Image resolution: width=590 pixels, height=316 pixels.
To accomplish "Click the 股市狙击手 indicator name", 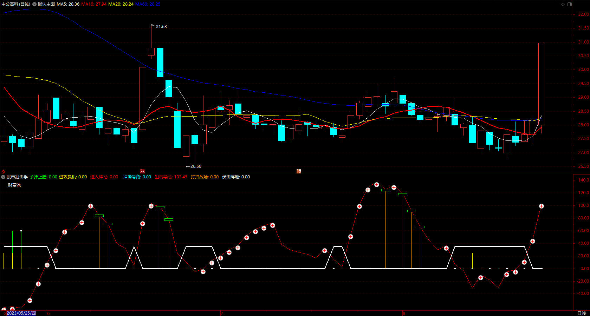I will click(17, 177).
